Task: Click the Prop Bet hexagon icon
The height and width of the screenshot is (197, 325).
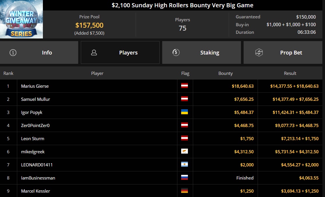Action: (259, 53)
